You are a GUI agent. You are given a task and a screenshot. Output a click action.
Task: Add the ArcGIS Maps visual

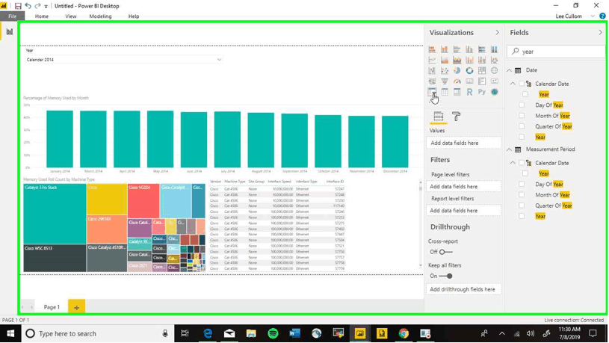494,92
